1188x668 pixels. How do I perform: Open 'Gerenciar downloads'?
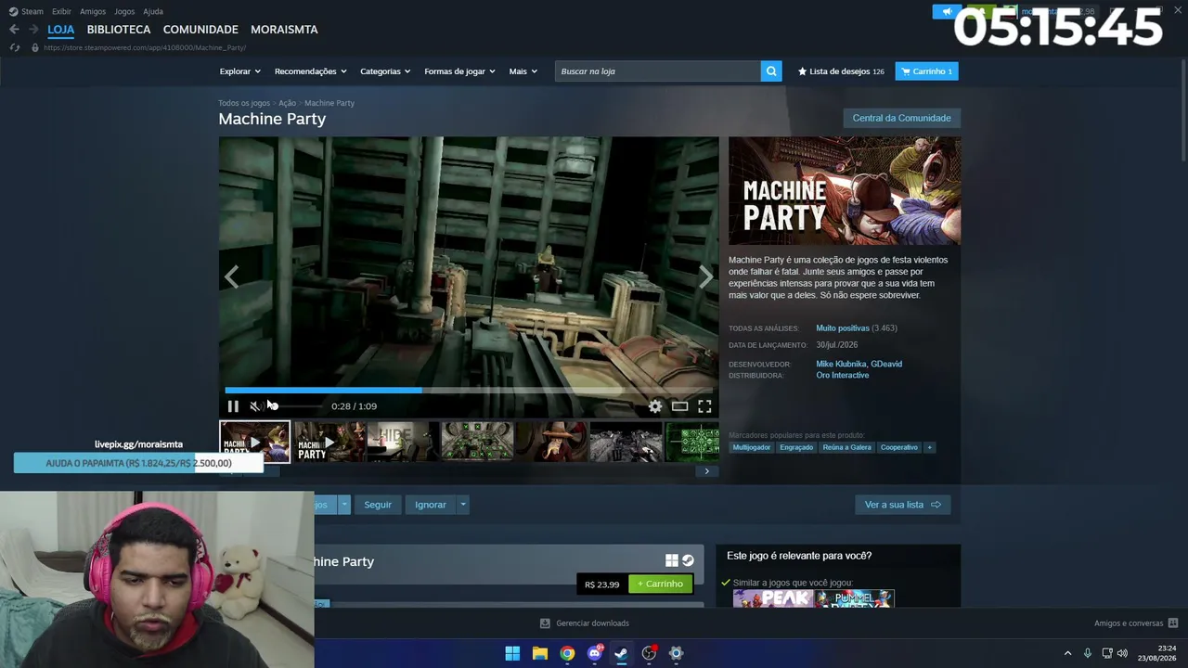pyautogui.click(x=585, y=623)
